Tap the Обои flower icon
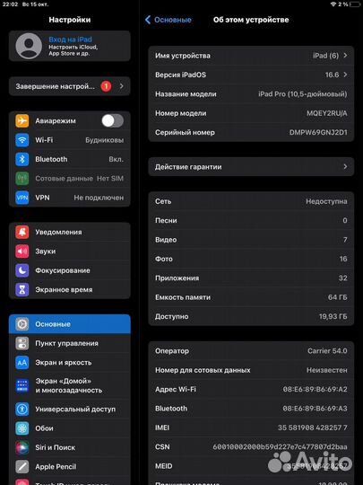363x485 pixels. pyautogui.click(x=22, y=428)
